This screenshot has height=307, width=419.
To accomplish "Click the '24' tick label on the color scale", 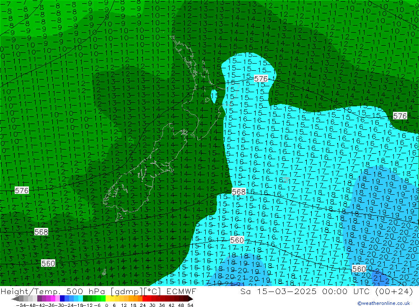I will pos(143,305).
